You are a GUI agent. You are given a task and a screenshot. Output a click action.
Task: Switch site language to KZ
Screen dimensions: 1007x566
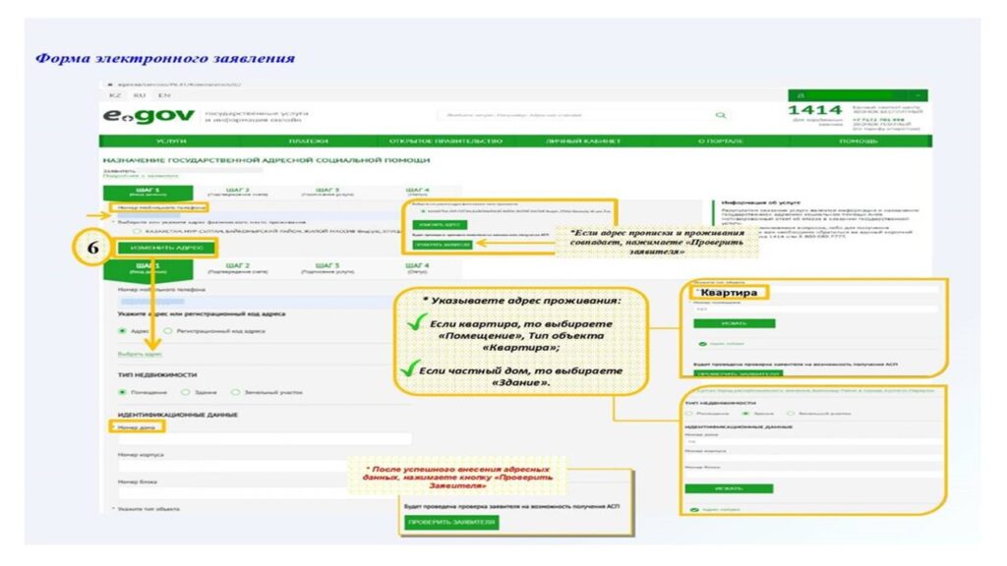click(x=114, y=95)
